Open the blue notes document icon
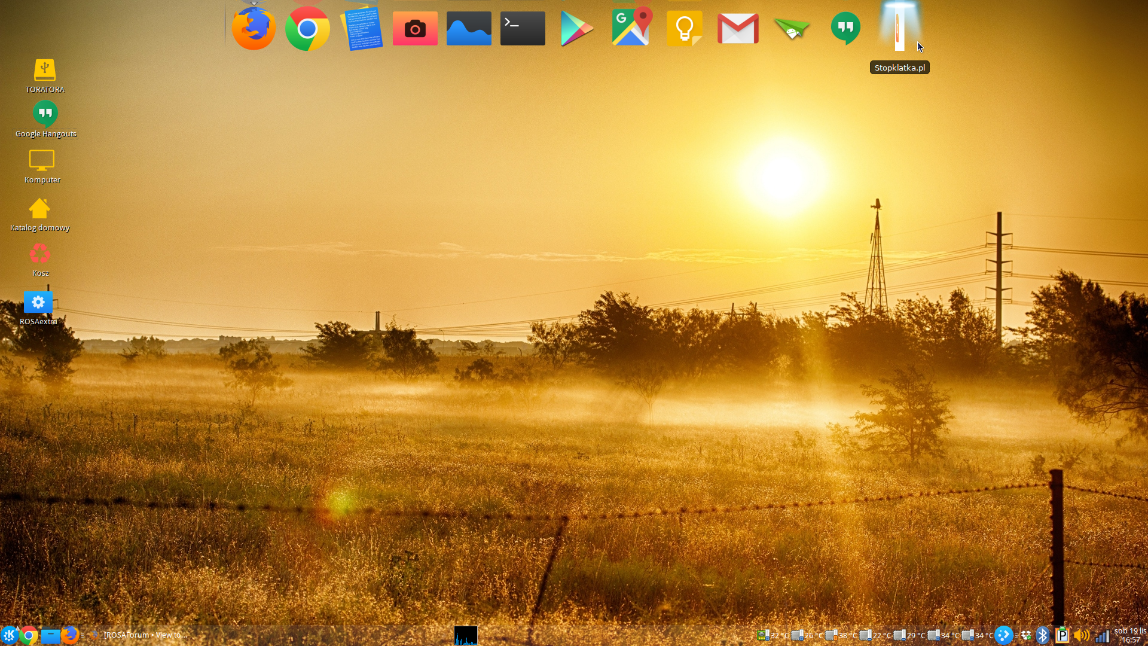 361,28
